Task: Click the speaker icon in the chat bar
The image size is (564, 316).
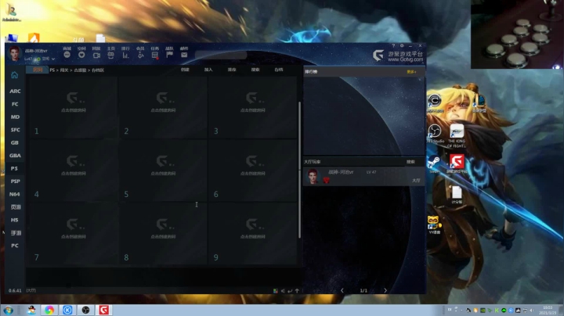Action: click(283, 291)
